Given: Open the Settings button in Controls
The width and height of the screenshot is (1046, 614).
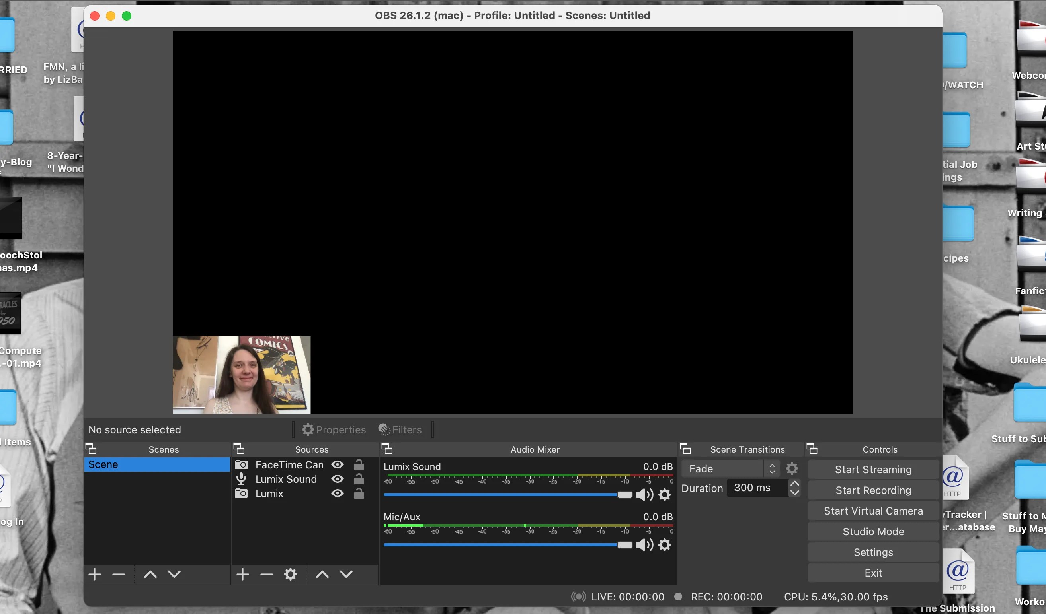Looking at the screenshot, I should tap(873, 552).
